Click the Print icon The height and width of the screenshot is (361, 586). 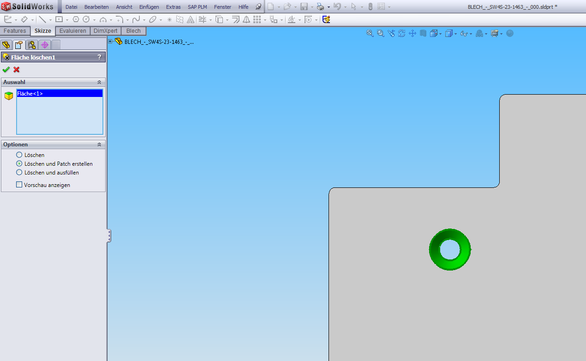tap(320, 7)
